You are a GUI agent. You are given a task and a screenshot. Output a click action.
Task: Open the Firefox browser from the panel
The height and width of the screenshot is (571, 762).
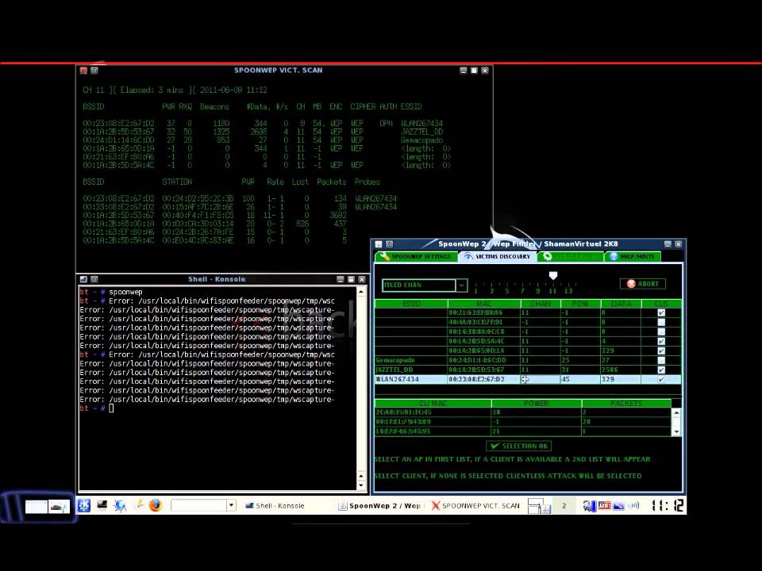[x=156, y=505]
